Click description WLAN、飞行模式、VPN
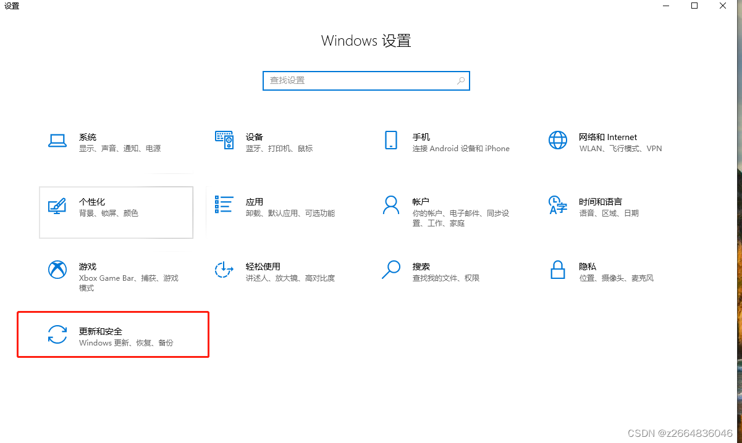The height and width of the screenshot is (443, 742). tap(620, 149)
